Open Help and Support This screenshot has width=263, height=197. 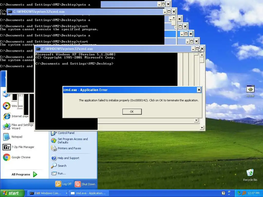coord(65,158)
